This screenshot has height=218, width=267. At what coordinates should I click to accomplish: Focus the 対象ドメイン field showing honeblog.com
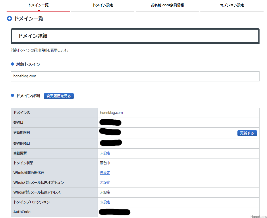tap(135, 77)
